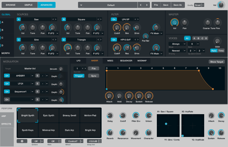
Task: Toggle source B enable button
Action: point(64,19)
